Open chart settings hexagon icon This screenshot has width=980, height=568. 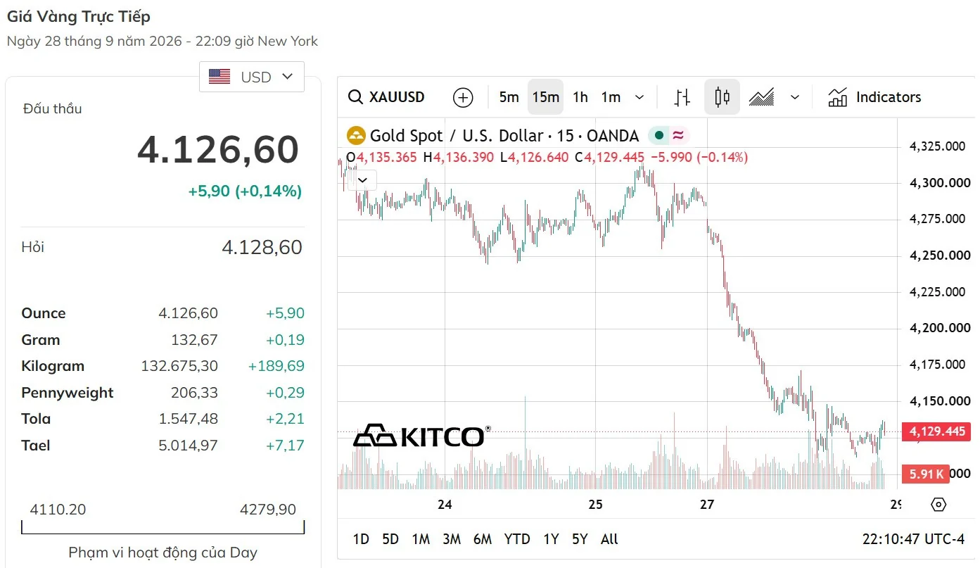[938, 504]
